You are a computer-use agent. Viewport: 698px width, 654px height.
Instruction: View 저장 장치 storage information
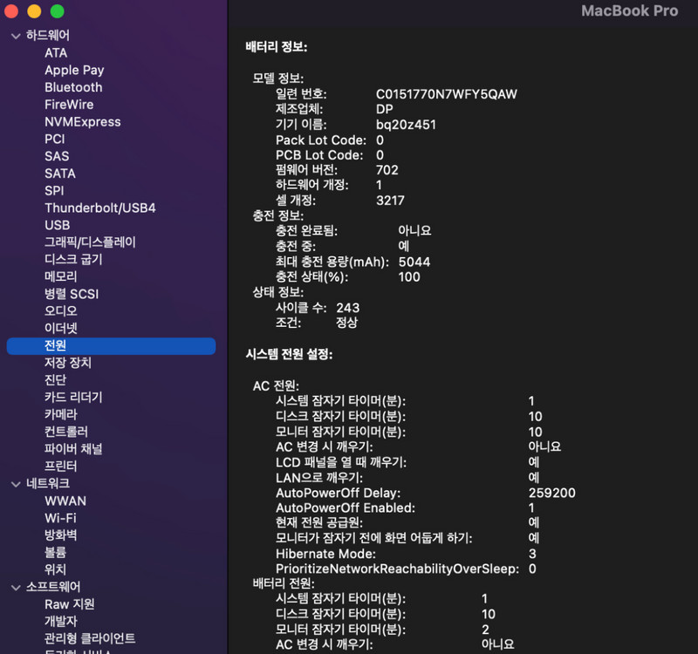70,363
